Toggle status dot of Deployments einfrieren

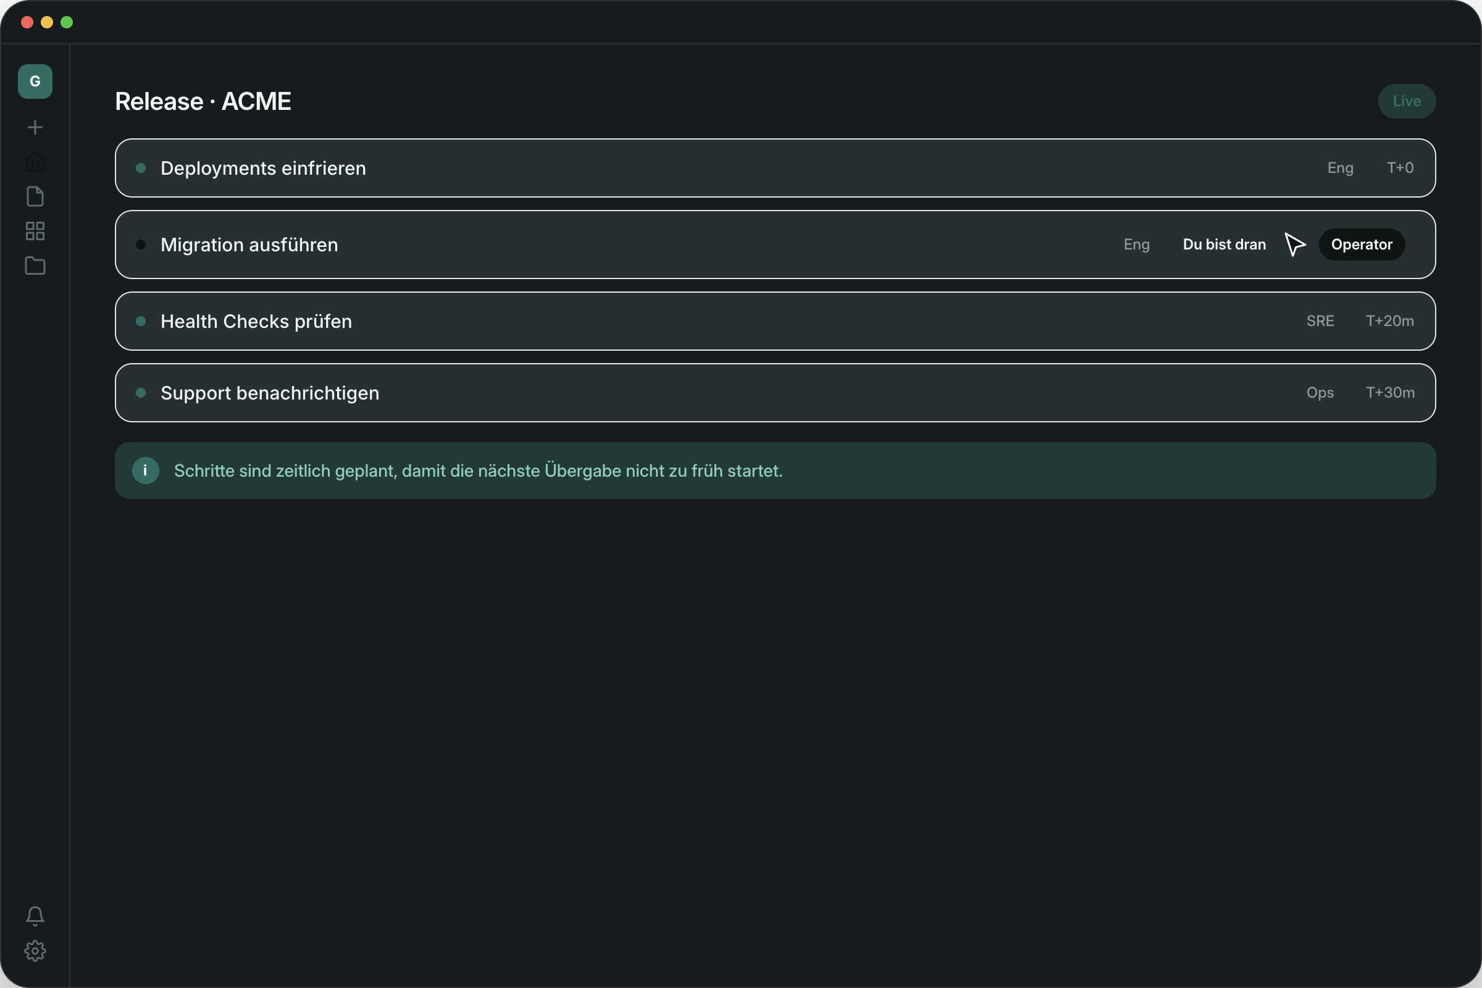tap(141, 168)
